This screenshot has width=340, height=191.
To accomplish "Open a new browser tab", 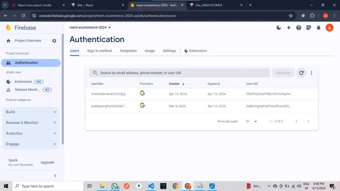I will pyautogui.click(x=250, y=5).
